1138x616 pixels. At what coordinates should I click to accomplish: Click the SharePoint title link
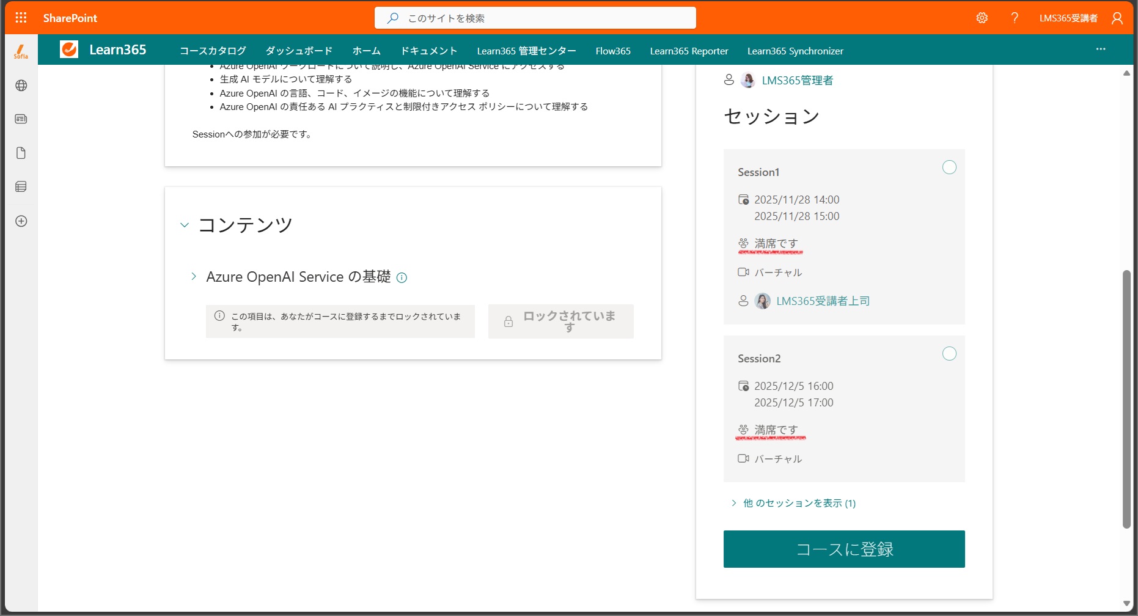(70, 18)
